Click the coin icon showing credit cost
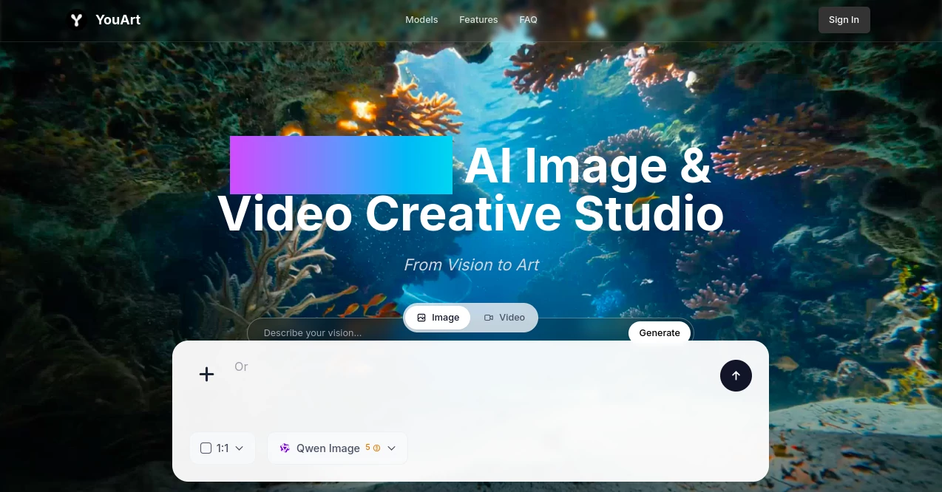The height and width of the screenshot is (492, 942). point(376,448)
